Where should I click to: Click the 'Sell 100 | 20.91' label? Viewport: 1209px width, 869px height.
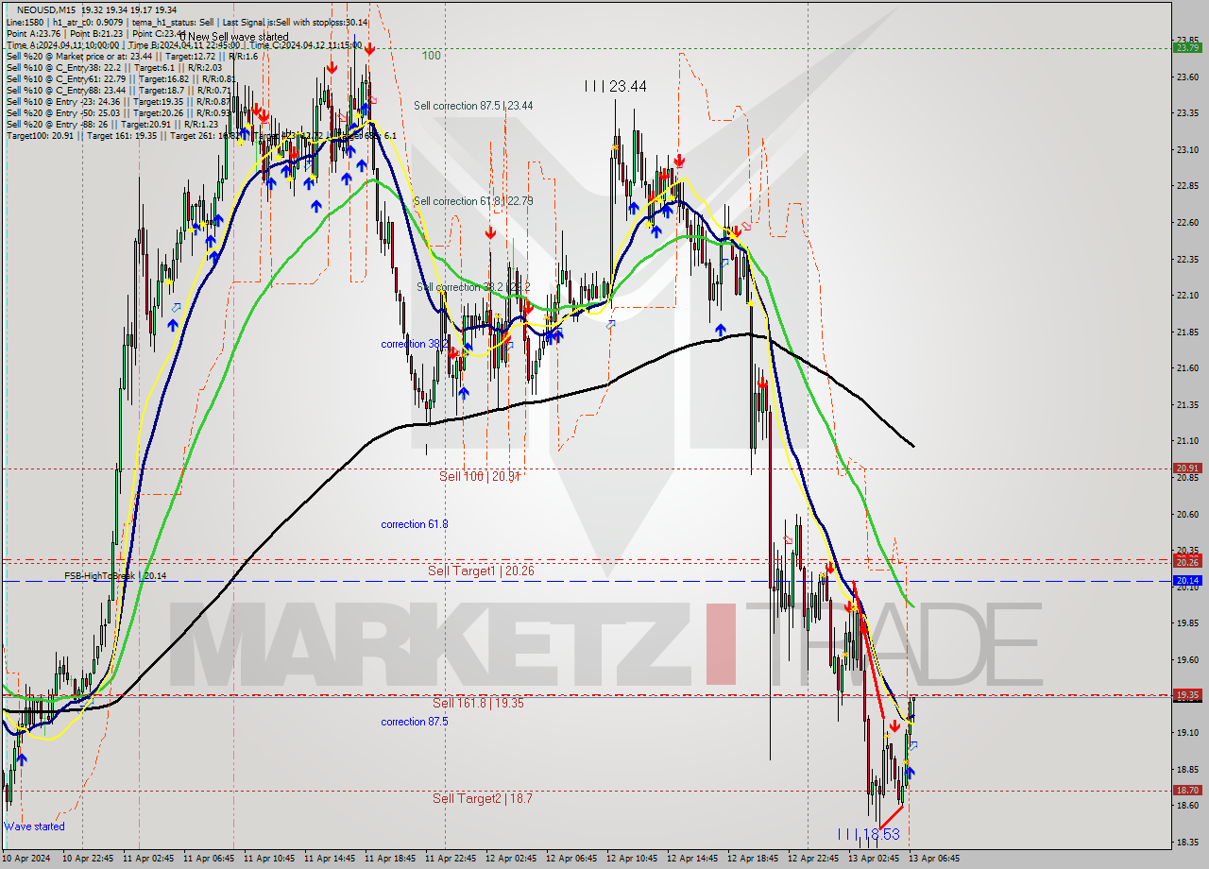coord(480,476)
